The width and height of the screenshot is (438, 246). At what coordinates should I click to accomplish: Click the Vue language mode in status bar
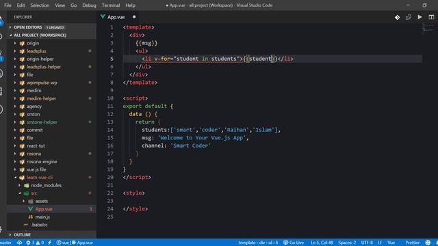coord(391,243)
